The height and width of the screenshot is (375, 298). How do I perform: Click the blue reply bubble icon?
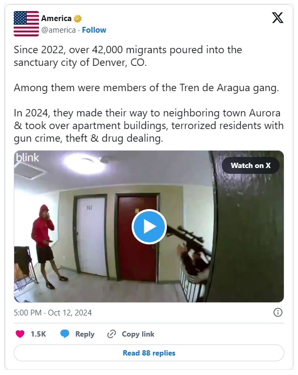click(65, 334)
